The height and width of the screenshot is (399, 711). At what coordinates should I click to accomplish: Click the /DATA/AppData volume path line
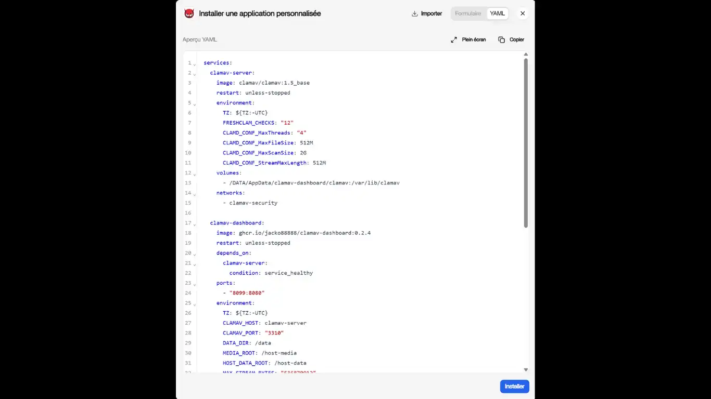click(x=311, y=183)
